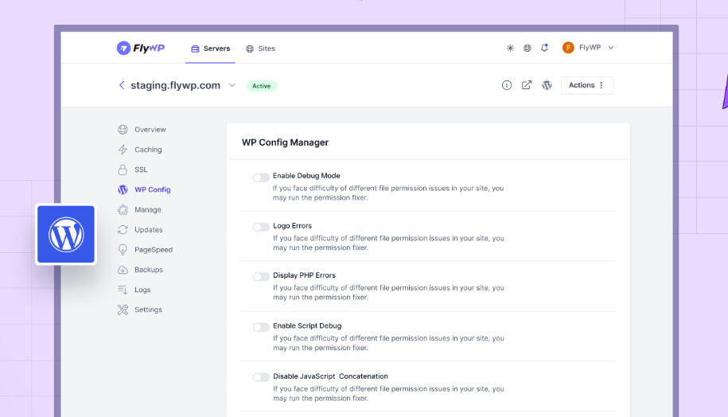Click the large blue WordPress logo tile
Viewport: 728px width, 417px height.
tap(66, 235)
